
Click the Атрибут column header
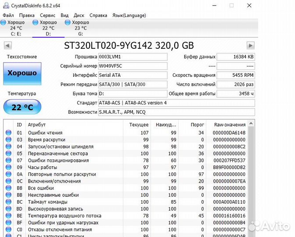click(74, 125)
